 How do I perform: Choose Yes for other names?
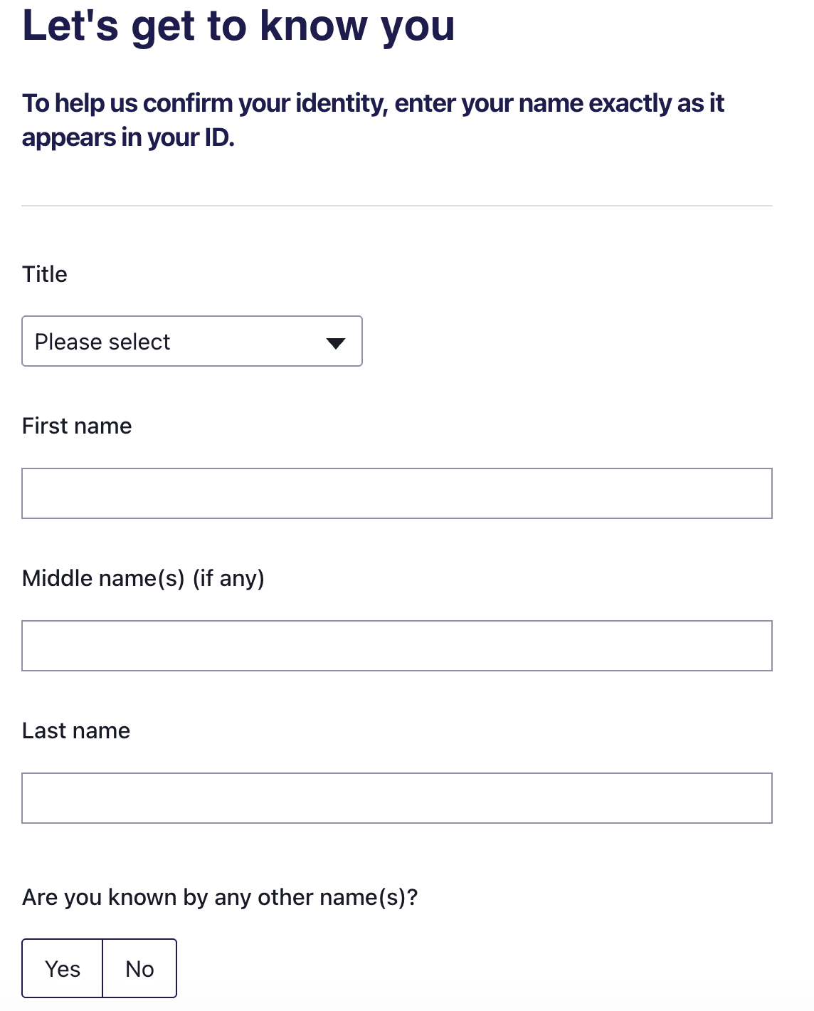pos(63,968)
